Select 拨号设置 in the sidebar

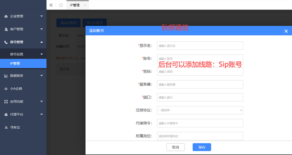point(23,54)
